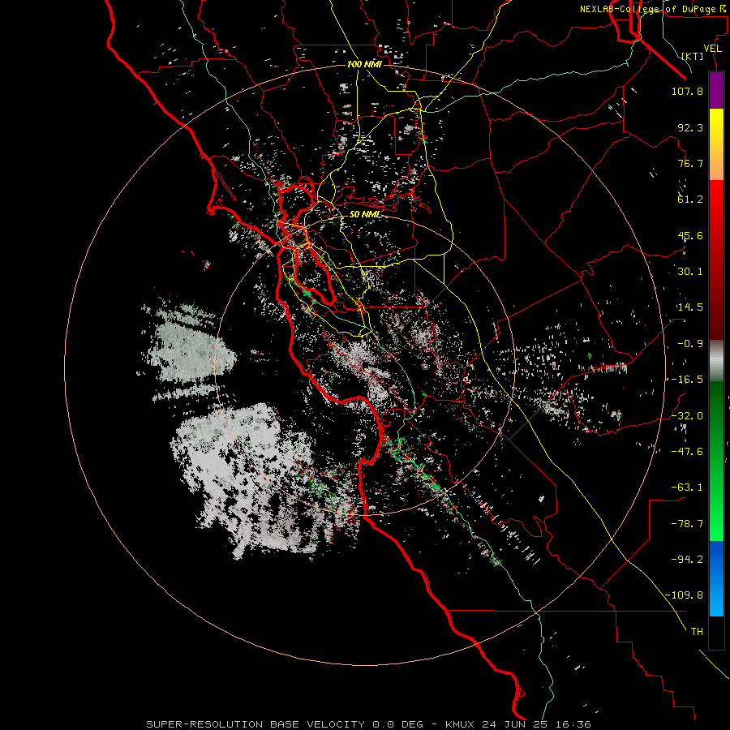730x730 pixels.
Task: Click the Super-Resolution Base Velocity caption
Action: click(369, 724)
